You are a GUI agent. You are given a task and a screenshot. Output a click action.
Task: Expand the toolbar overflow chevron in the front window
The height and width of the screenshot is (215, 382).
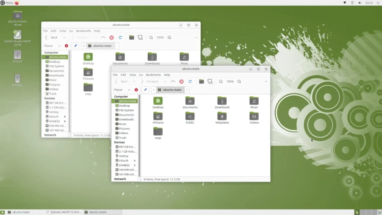click(x=266, y=81)
